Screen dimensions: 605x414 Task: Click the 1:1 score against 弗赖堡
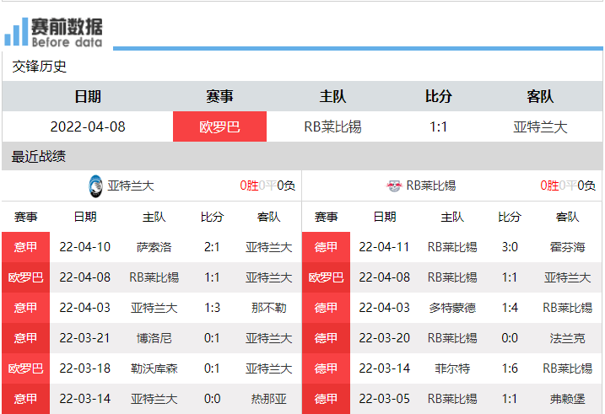[510, 399]
